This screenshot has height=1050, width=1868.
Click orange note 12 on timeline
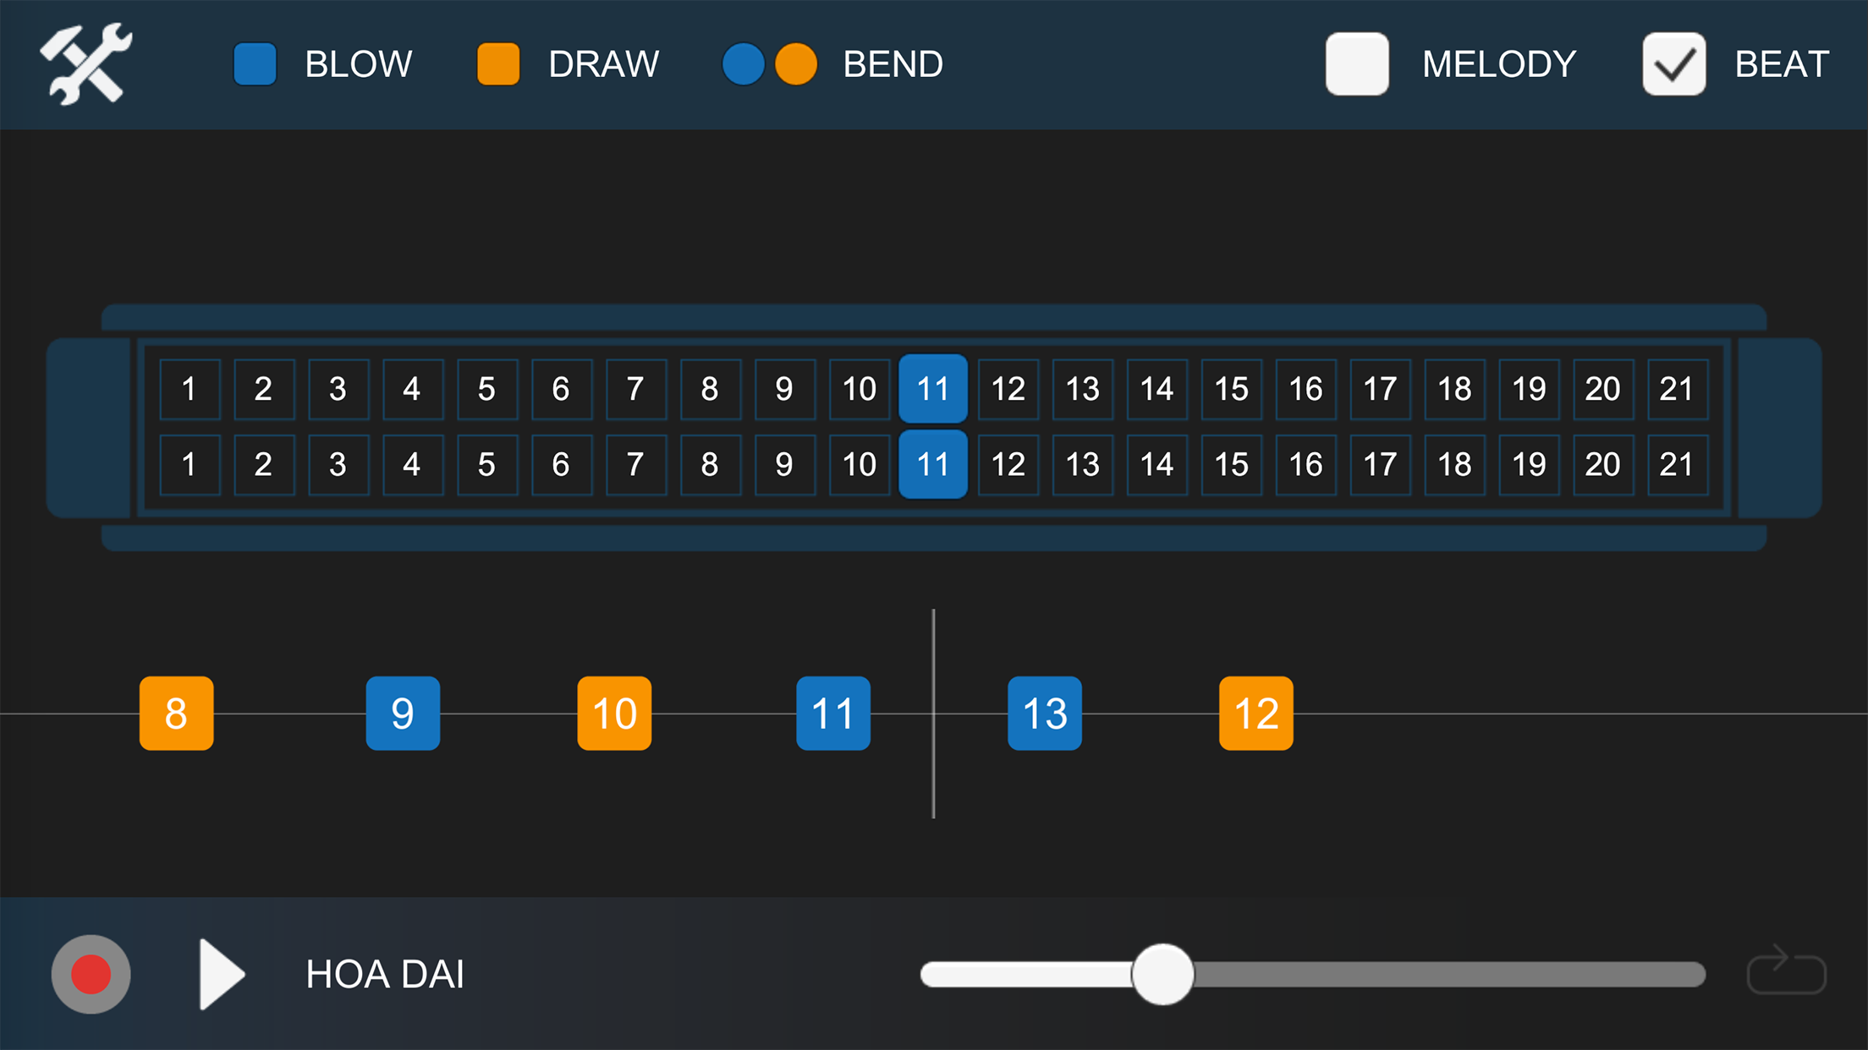(1256, 714)
